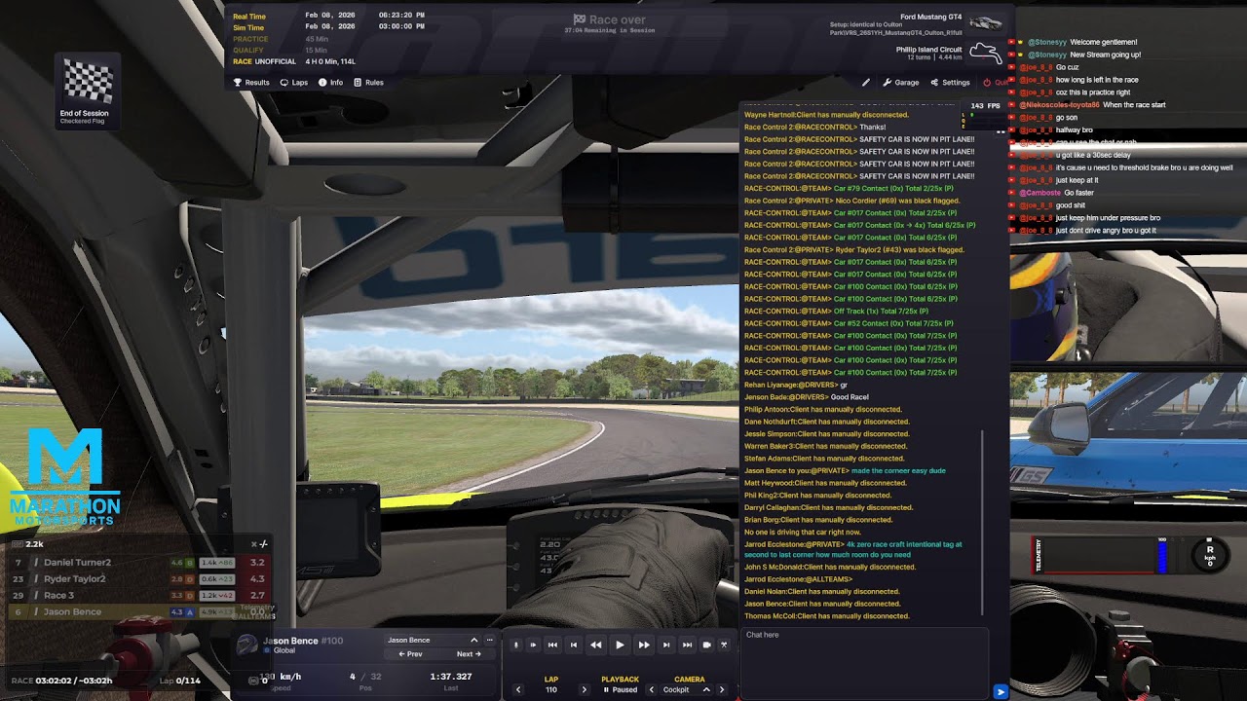
Task: Switch to next camera
Action: pos(722,689)
